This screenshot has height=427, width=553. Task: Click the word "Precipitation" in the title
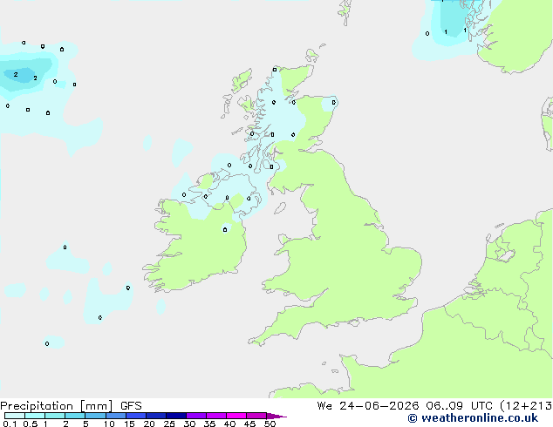37,406
